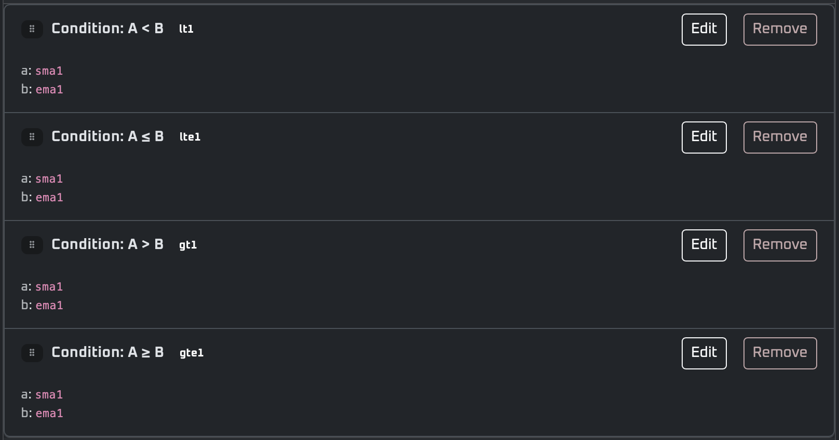
Task: Click the sma1 value in lt1 condition
Action: pyautogui.click(x=49, y=71)
